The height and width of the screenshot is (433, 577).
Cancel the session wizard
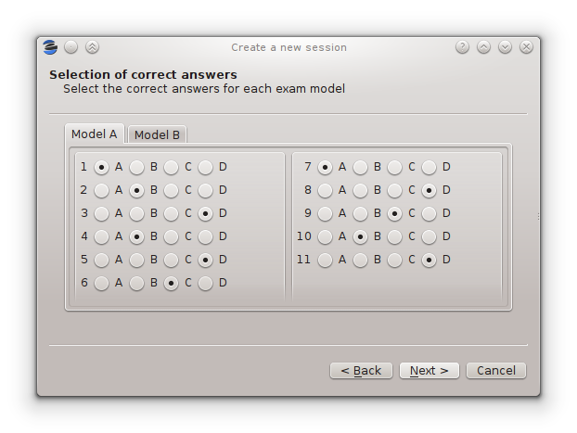click(x=496, y=371)
